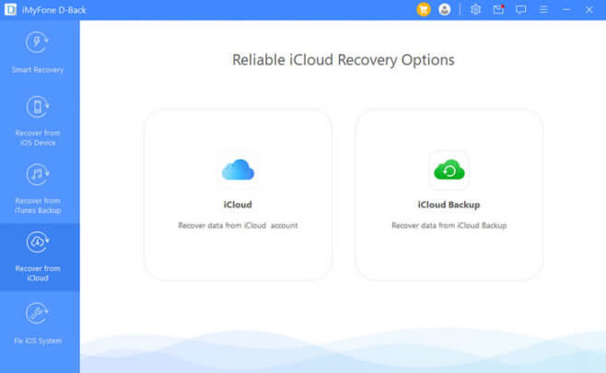Switch to Recover from iTunes Backup label
This screenshot has width=606, height=373.
click(38, 205)
